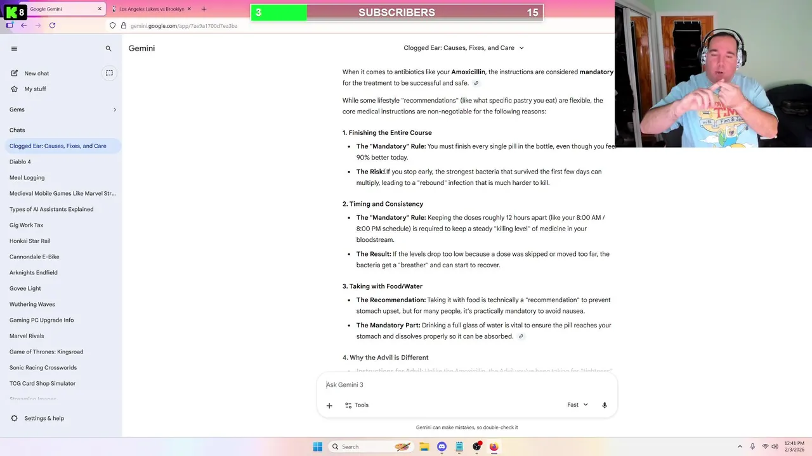Click the plus upload icon in prompt box
This screenshot has height=456, width=812.
(x=329, y=405)
